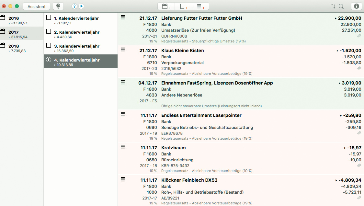Add a new year with calendar-plus icon
The width and height of the screenshot is (364, 206).
(166, 6)
